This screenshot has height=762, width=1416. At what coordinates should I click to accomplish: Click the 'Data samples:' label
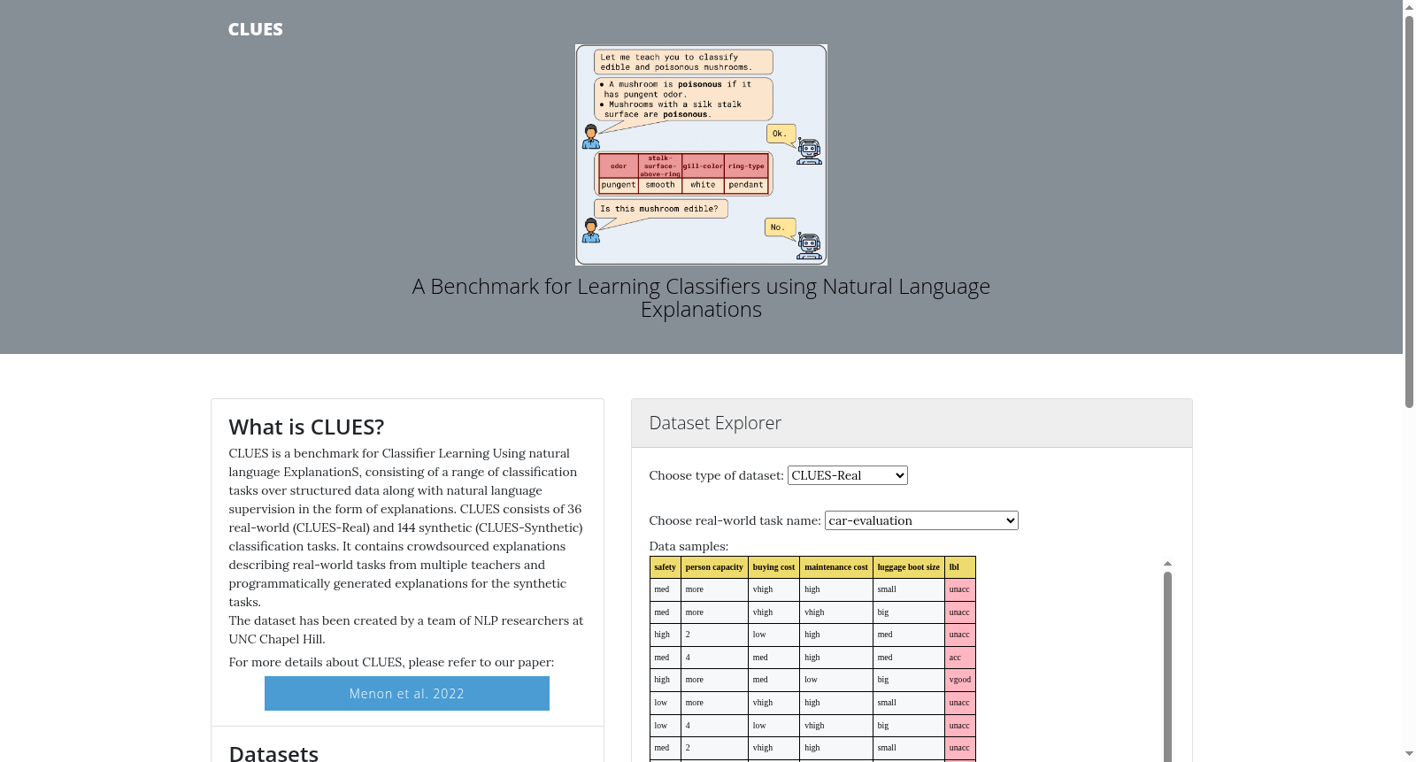tap(689, 546)
